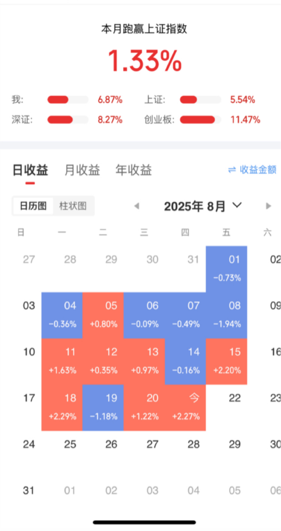Click date 10 in the calendar
281x531 pixels.
[29, 352]
